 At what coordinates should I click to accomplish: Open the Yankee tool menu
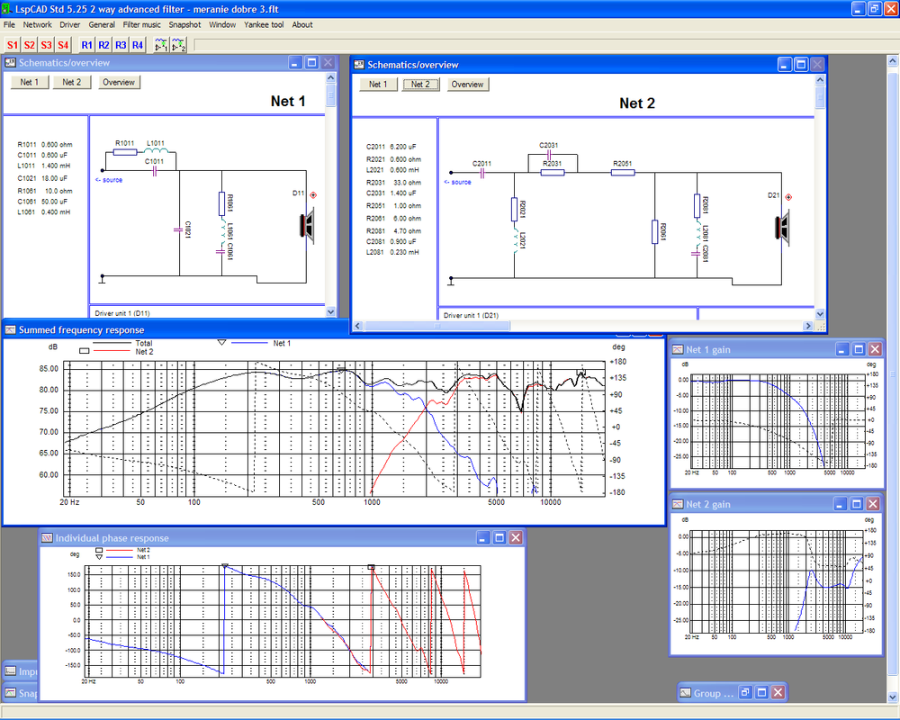tap(264, 24)
